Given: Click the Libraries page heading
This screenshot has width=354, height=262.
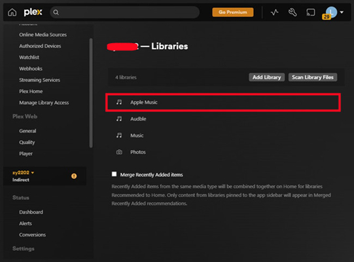Looking at the screenshot, I should (169, 46).
